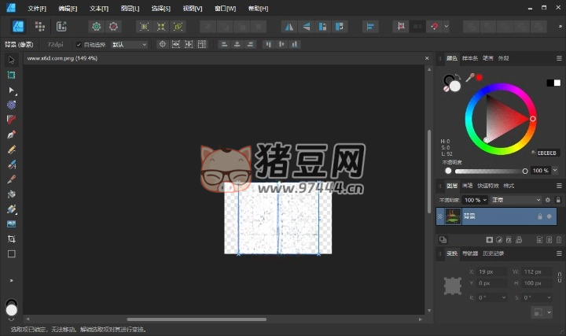566x336 pixels.
Task: Choose the Rectangle shape tool
Action: click(x=12, y=254)
